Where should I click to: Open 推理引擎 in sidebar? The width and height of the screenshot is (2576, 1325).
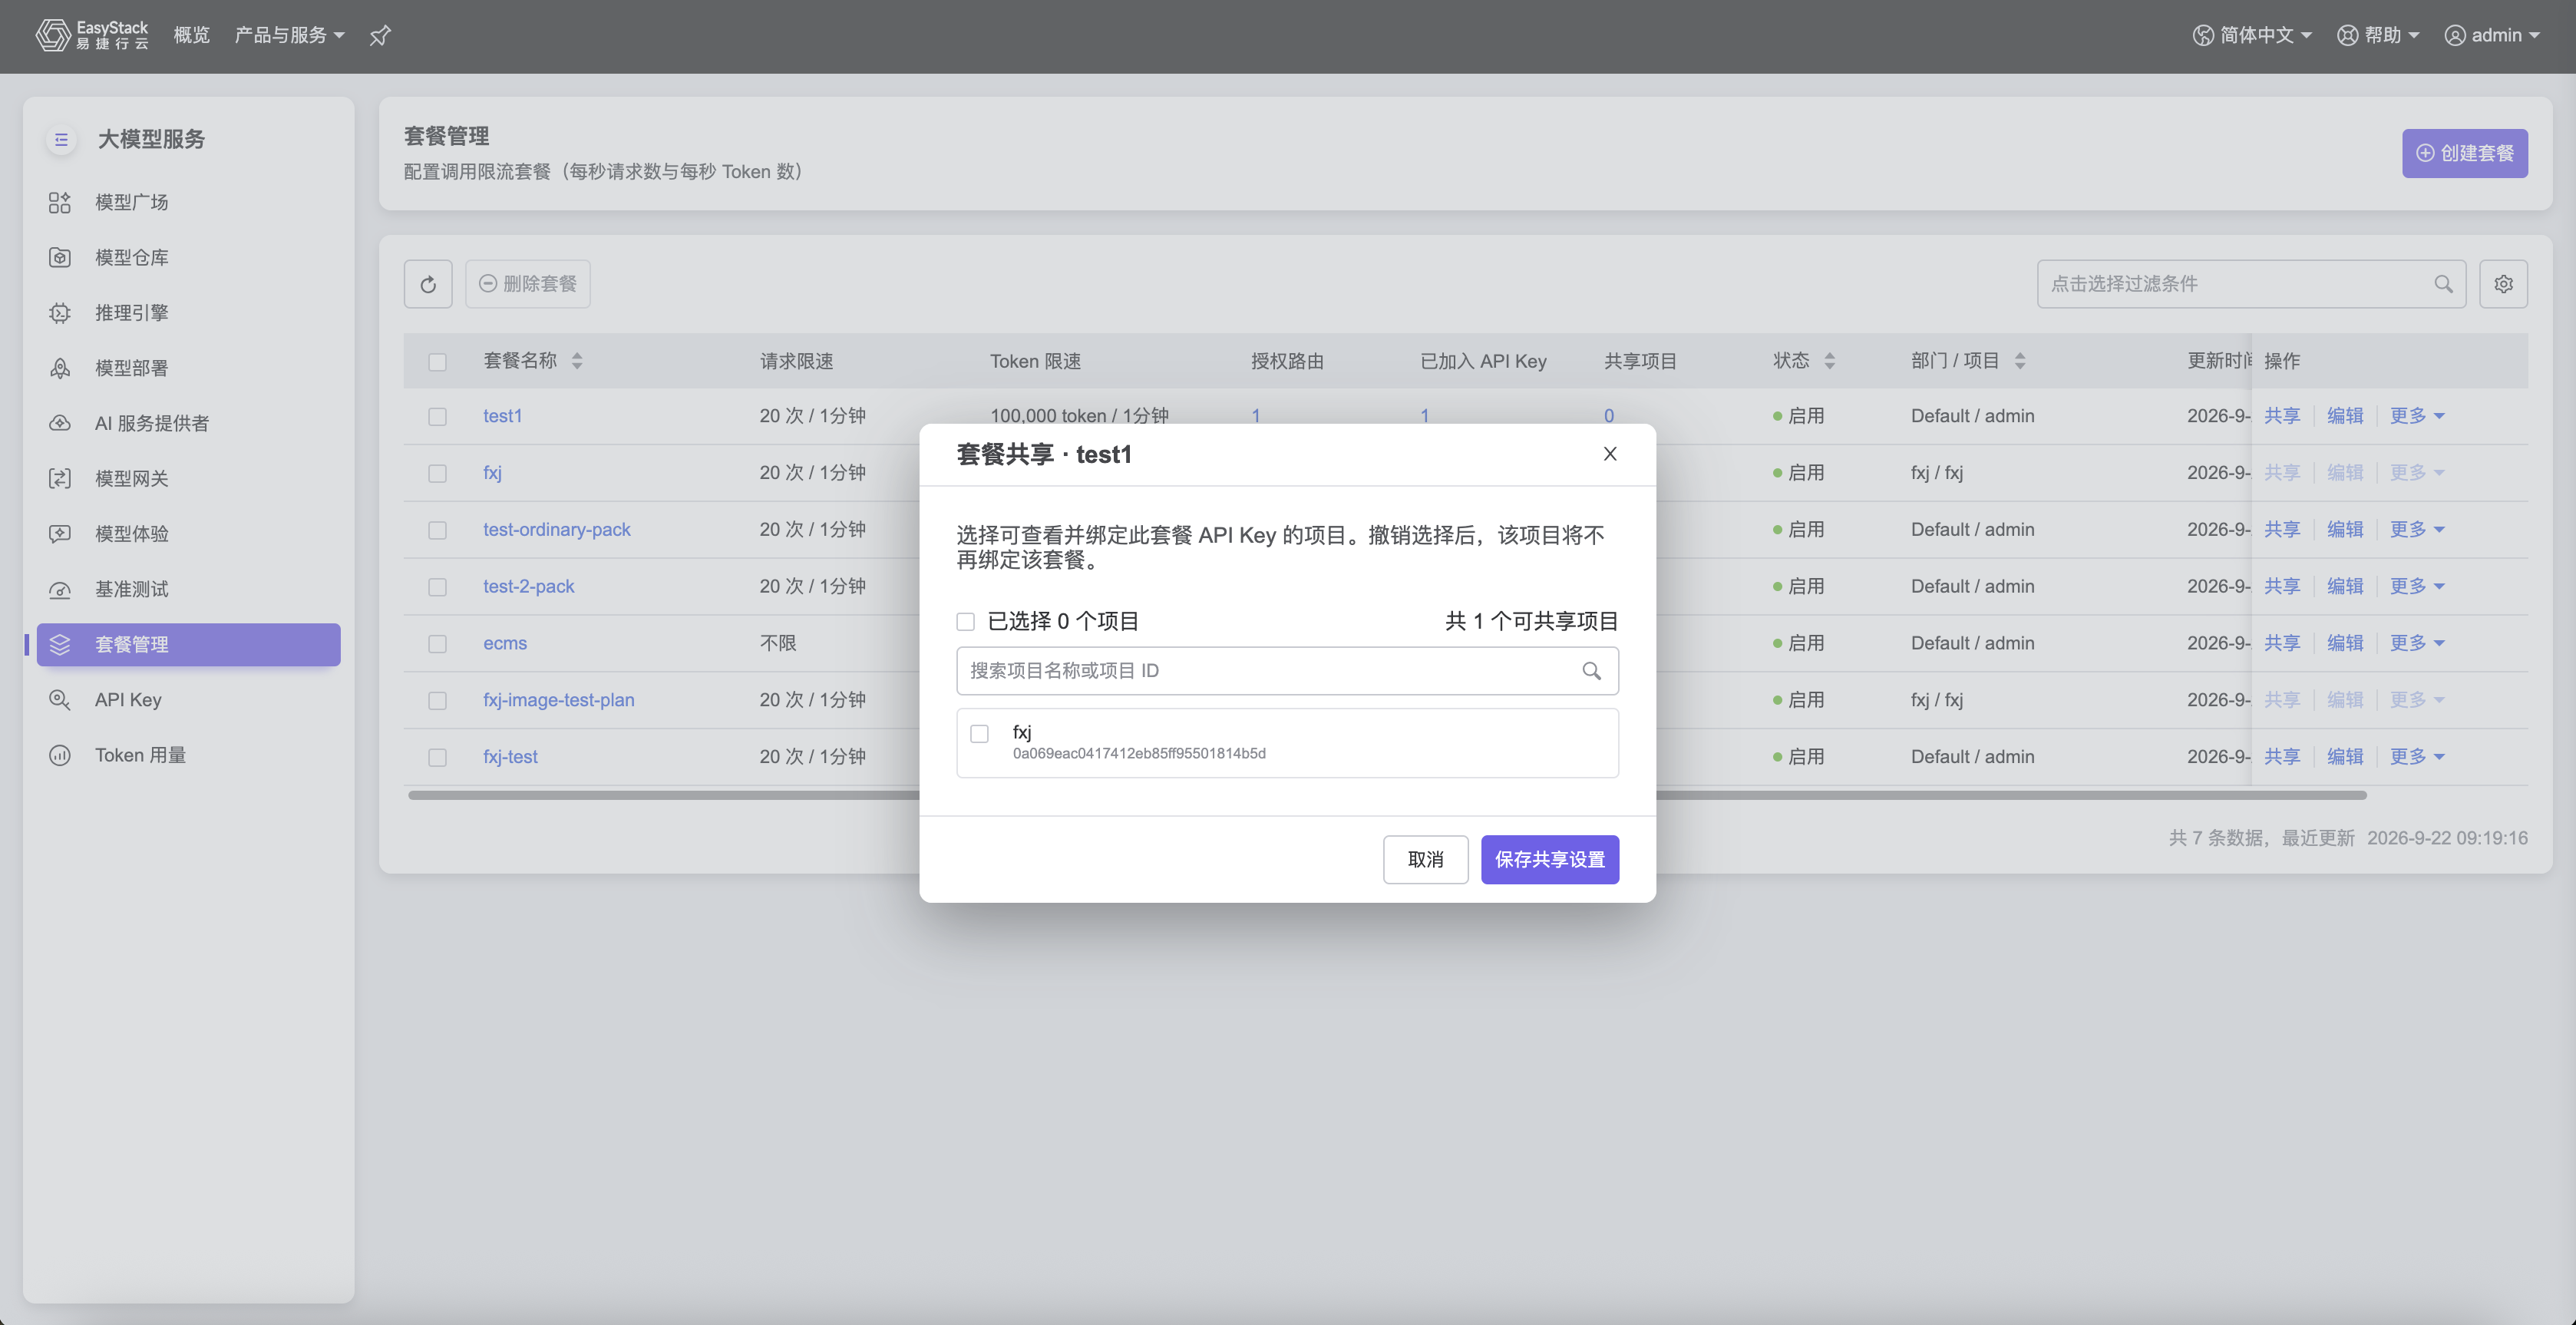point(188,312)
